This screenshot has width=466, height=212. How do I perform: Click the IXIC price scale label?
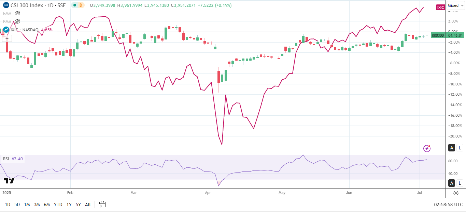(x=441, y=7)
